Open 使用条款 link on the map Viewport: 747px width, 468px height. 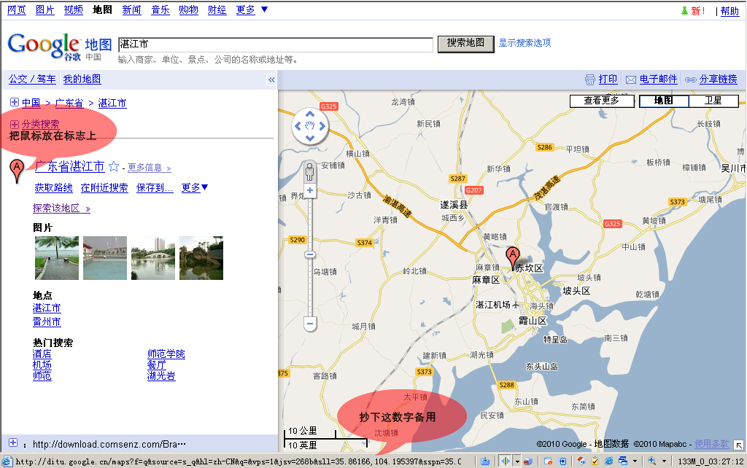pyautogui.click(x=712, y=444)
